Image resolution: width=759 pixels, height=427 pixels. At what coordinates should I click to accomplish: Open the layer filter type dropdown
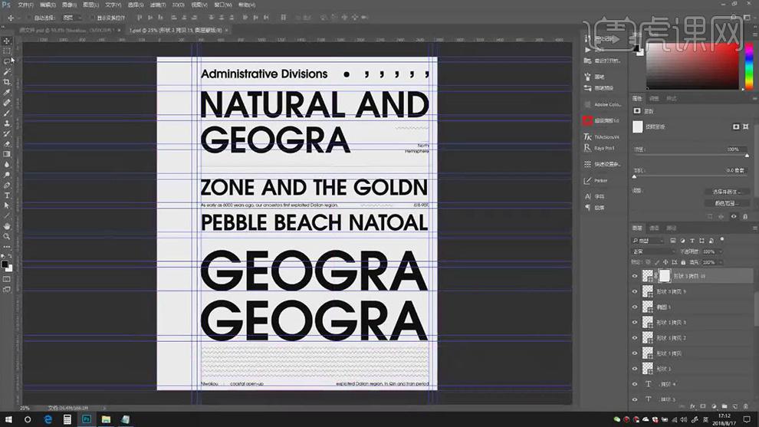[652, 240]
